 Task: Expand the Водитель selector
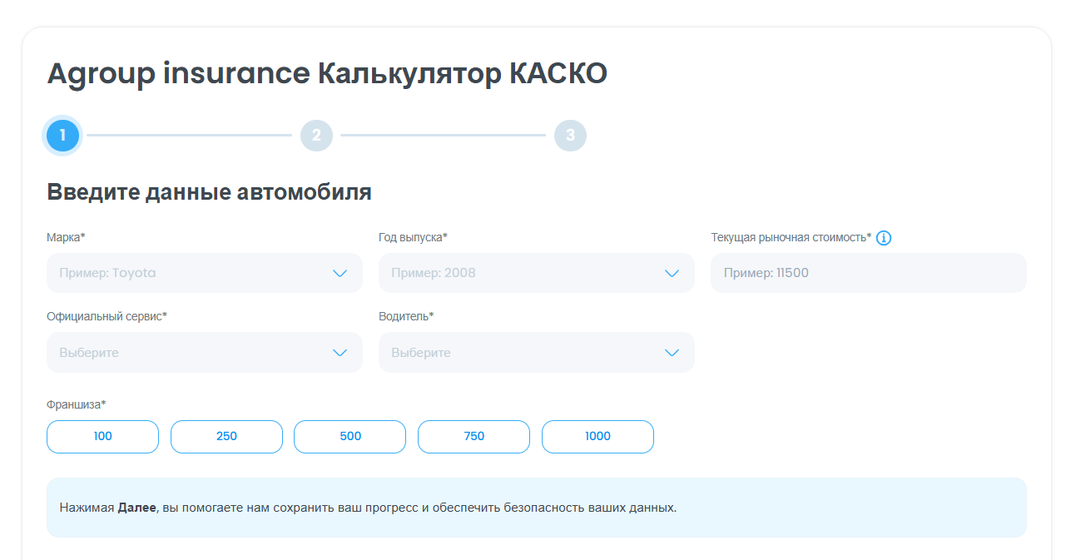point(524,353)
